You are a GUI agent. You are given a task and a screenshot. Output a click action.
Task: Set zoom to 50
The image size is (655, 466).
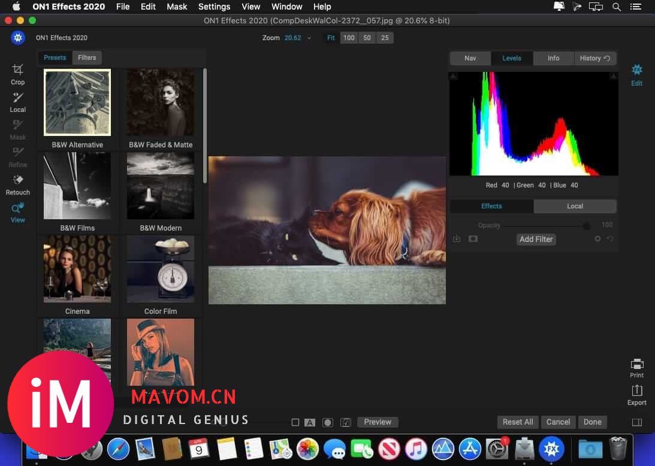point(367,38)
